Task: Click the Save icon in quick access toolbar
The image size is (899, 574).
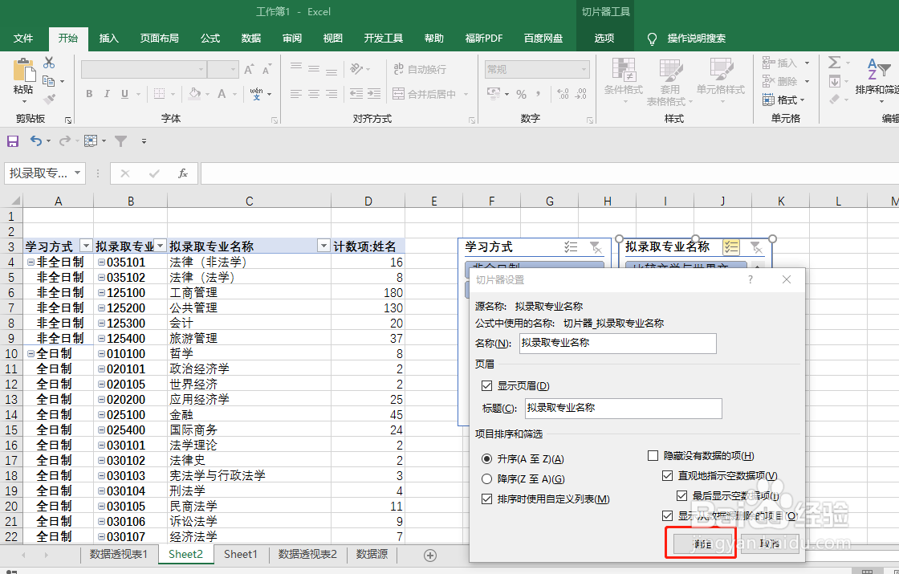Action: tap(13, 141)
